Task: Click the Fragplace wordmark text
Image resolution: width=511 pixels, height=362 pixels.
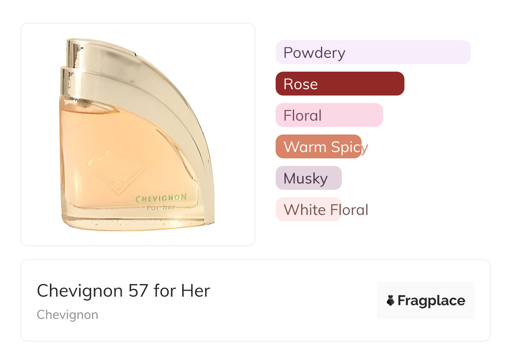Action: (x=431, y=300)
